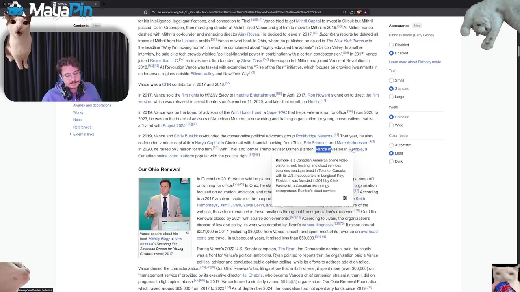Open the Revolution LLC link
The image size is (520, 292).
pos(164,61)
